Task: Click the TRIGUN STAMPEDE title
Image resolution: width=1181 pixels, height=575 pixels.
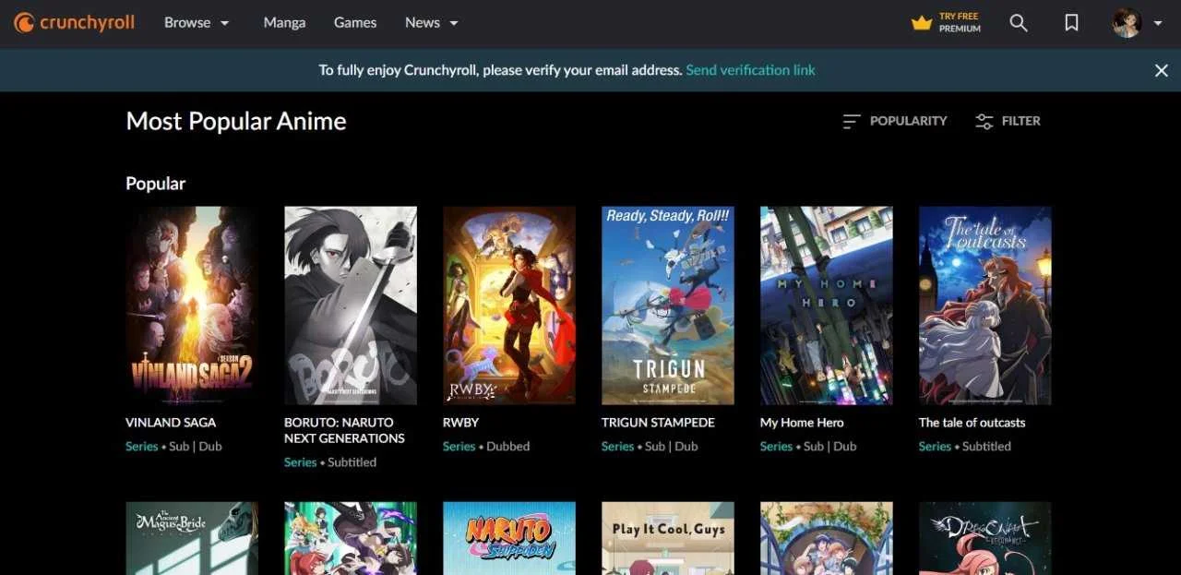Action: [658, 423]
